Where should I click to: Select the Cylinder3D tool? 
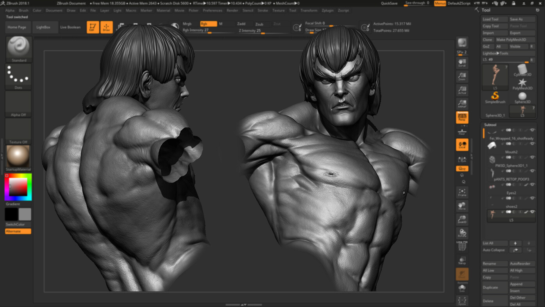point(522,71)
